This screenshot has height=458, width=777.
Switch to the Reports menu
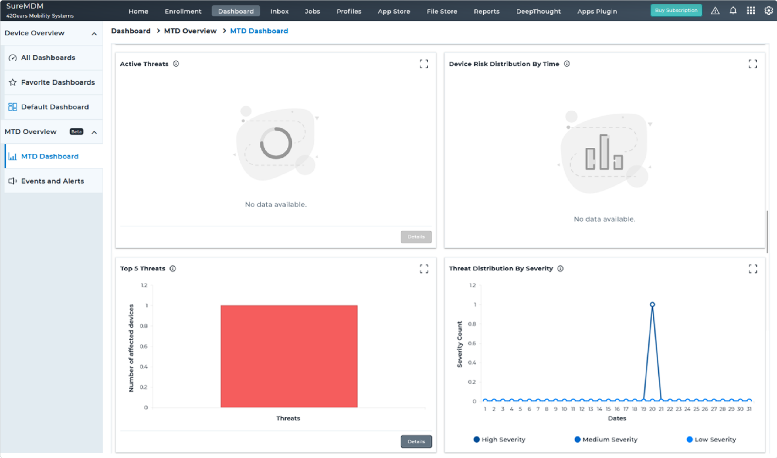[486, 11]
